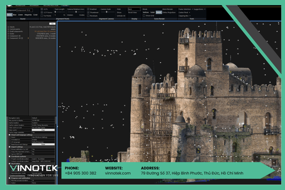285x190 pixels.
Task: Open the Clipping Box dropdown
Action: click(x=185, y=16)
